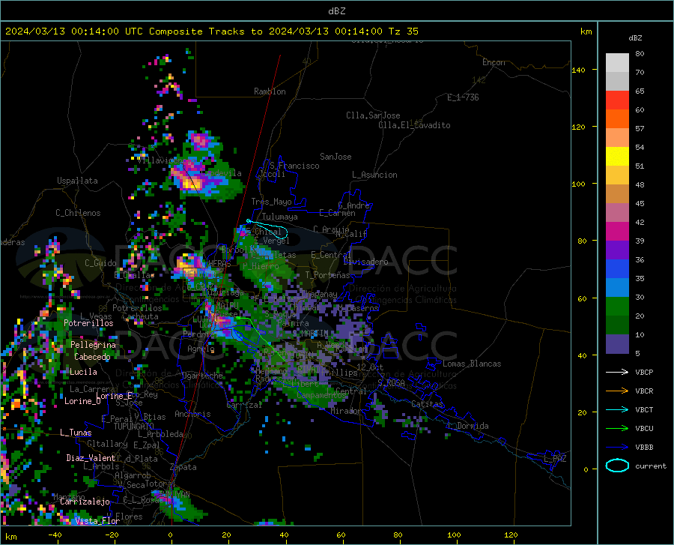Click the green VBCU arrow in legend
Image resolution: width=674 pixels, height=545 pixels.
[617, 429]
